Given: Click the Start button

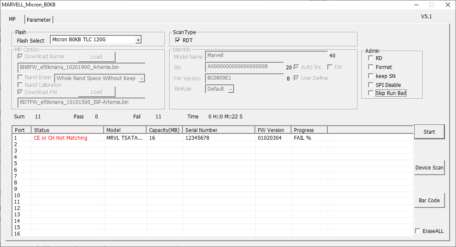Looking at the screenshot, I should 429,132.
